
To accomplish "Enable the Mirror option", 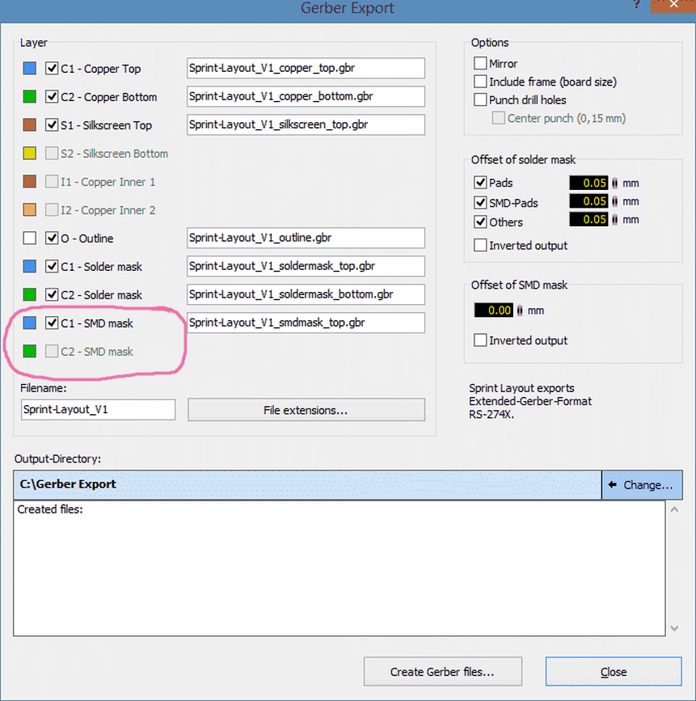I will pos(480,63).
